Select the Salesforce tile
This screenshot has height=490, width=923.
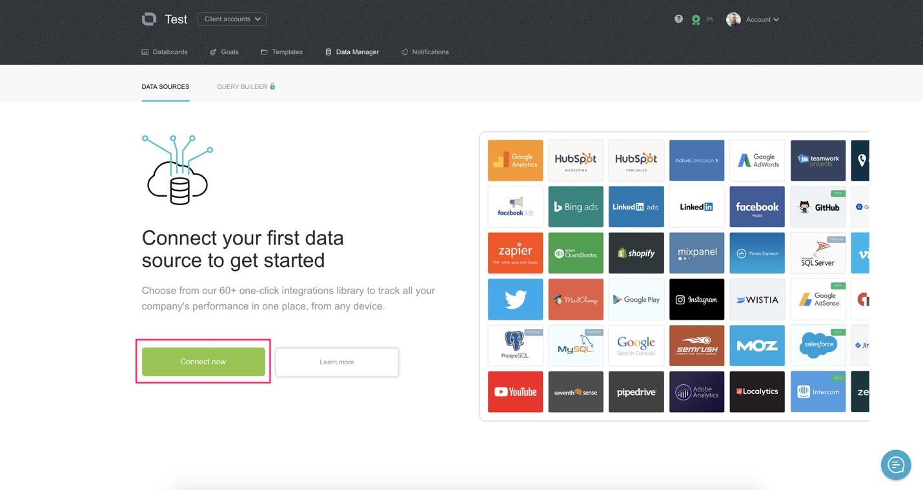pyautogui.click(x=818, y=346)
